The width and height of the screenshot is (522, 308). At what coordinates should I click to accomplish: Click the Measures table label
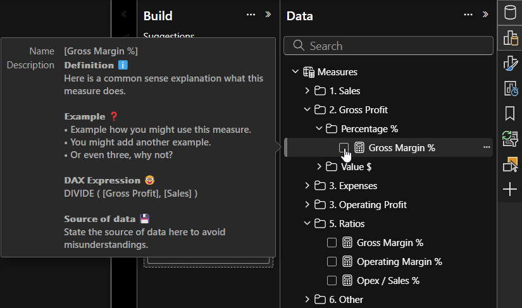[337, 72]
